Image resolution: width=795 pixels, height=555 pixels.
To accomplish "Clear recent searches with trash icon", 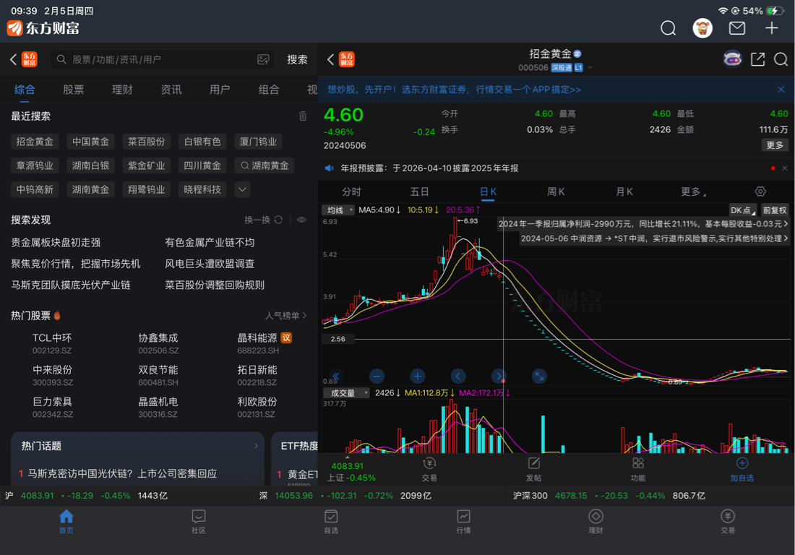I will click(303, 116).
